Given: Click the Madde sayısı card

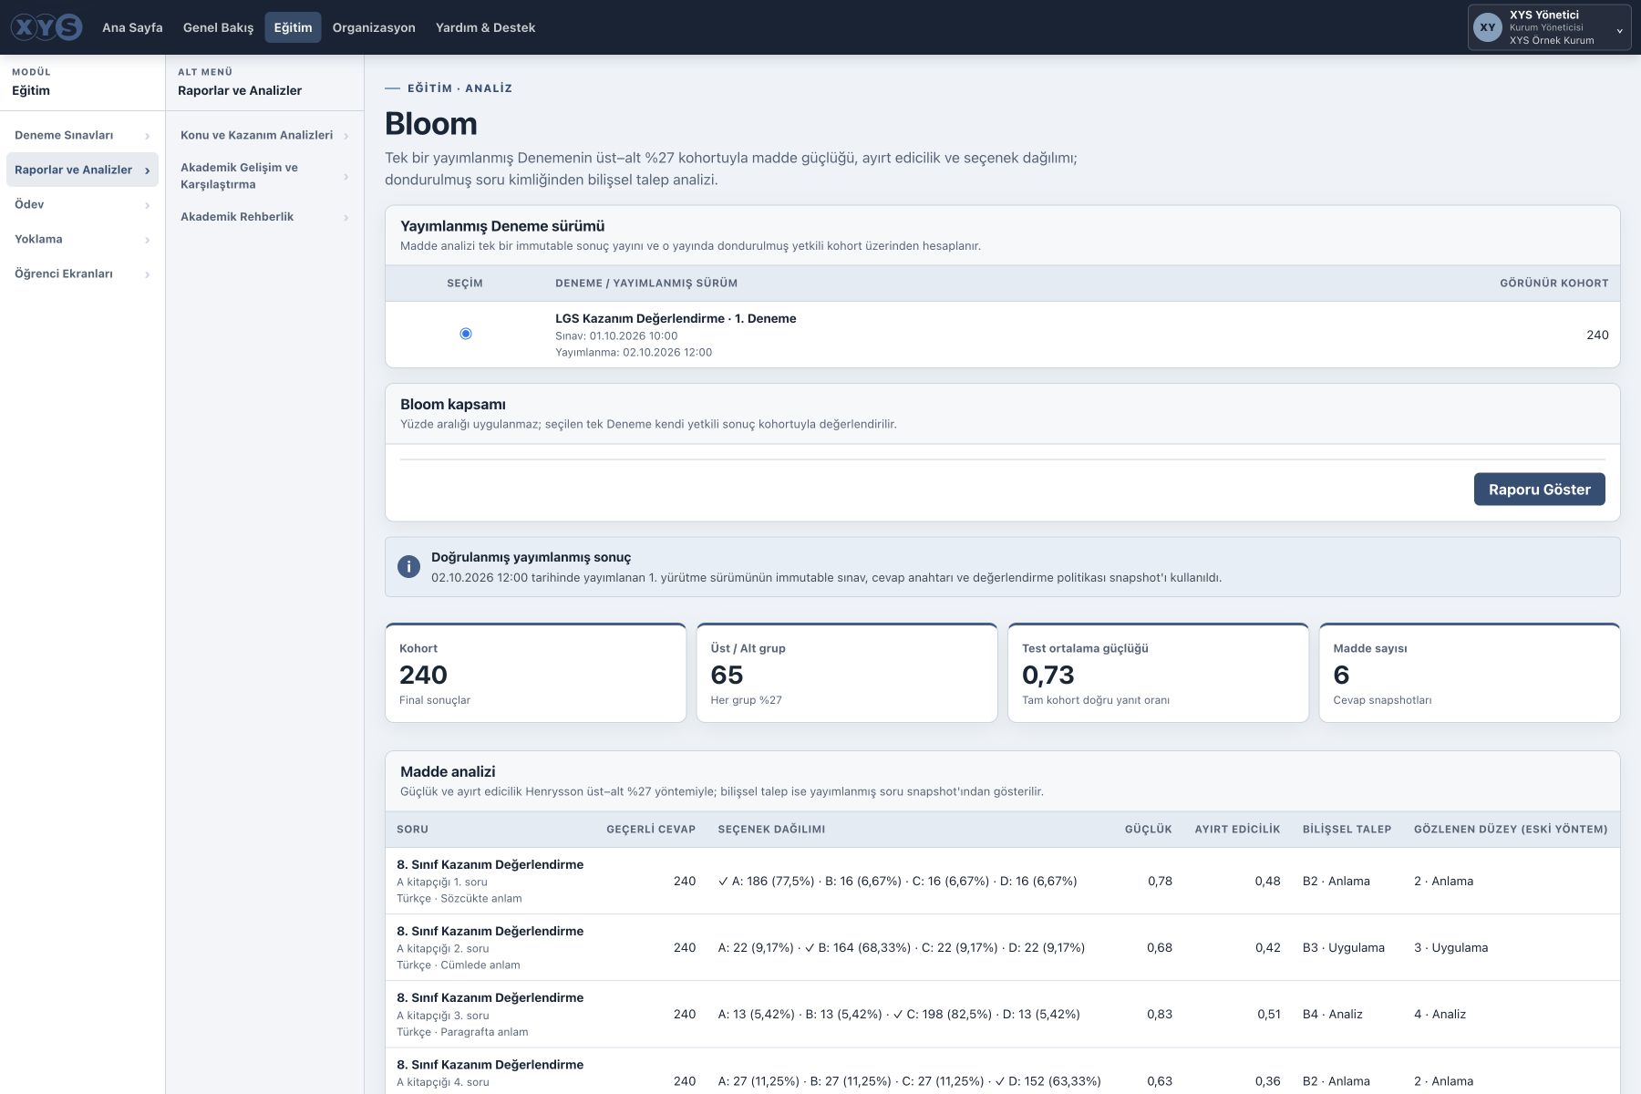Looking at the screenshot, I should tap(1470, 673).
